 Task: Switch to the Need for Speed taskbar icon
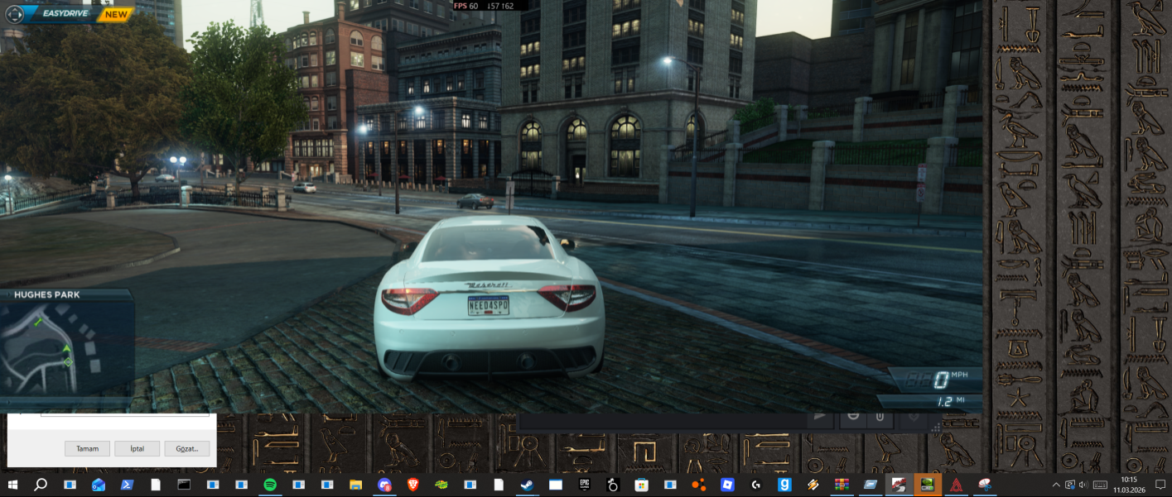pyautogui.click(x=899, y=485)
